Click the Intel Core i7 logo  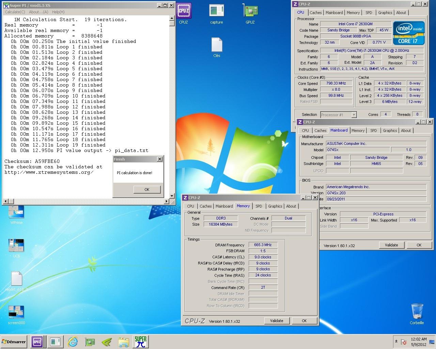click(408, 33)
